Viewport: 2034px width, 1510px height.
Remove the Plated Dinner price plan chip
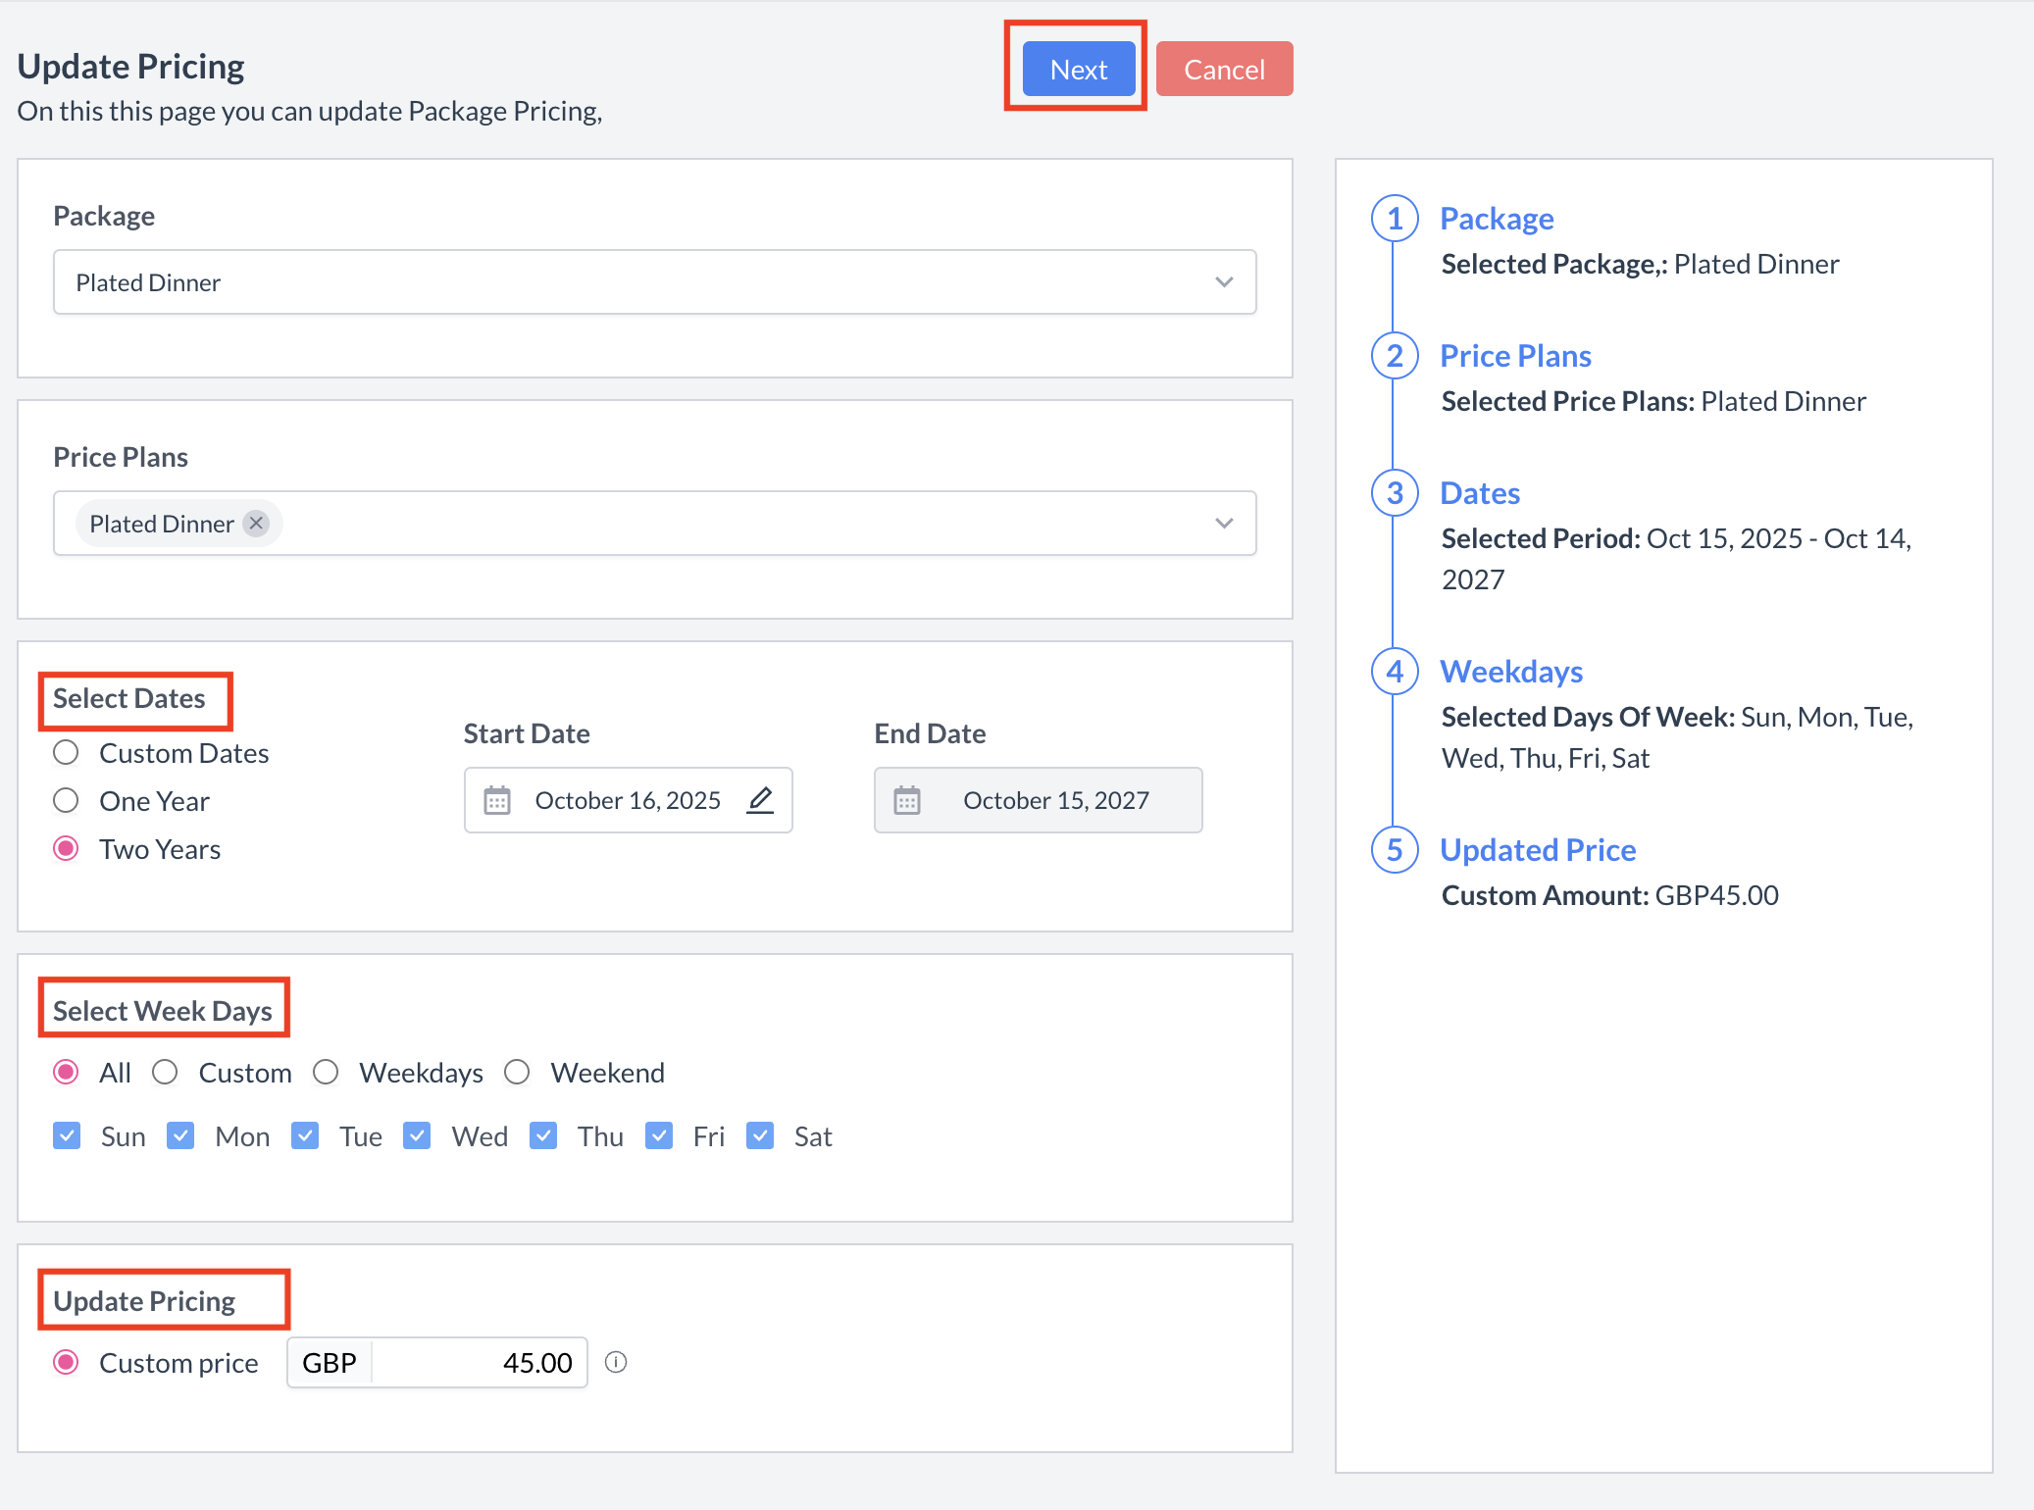point(257,524)
